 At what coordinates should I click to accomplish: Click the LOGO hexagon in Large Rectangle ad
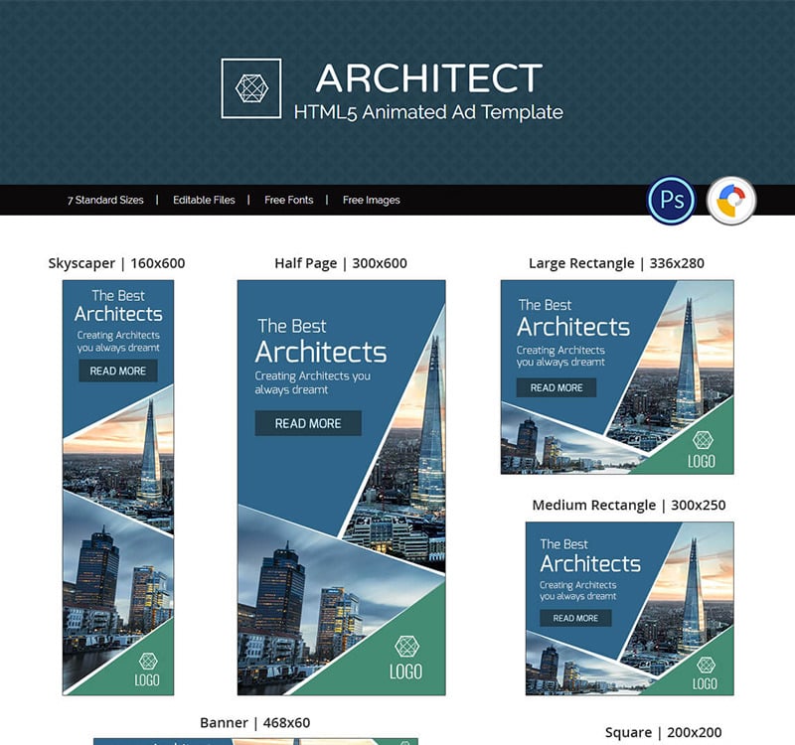703,440
